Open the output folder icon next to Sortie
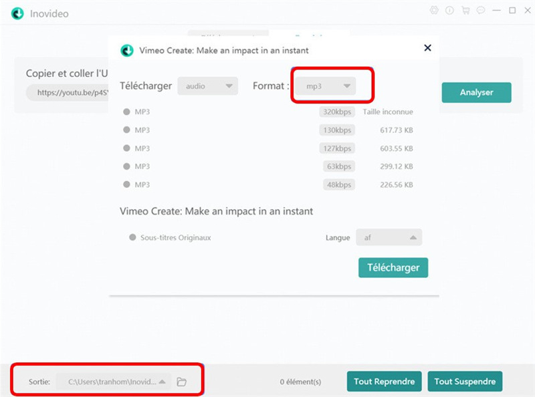This screenshot has width=535, height=397. [x=181, y=382]
